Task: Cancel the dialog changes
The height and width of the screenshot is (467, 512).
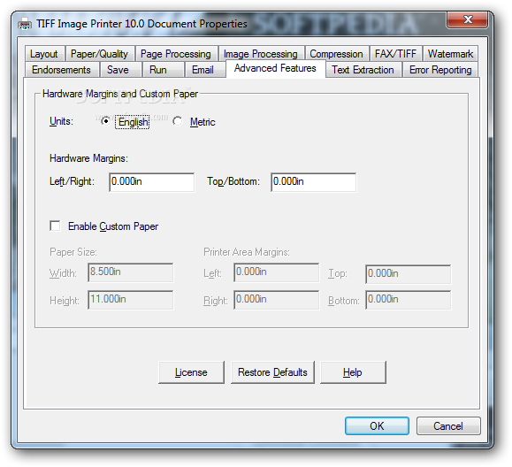Action: pos(448,425)
